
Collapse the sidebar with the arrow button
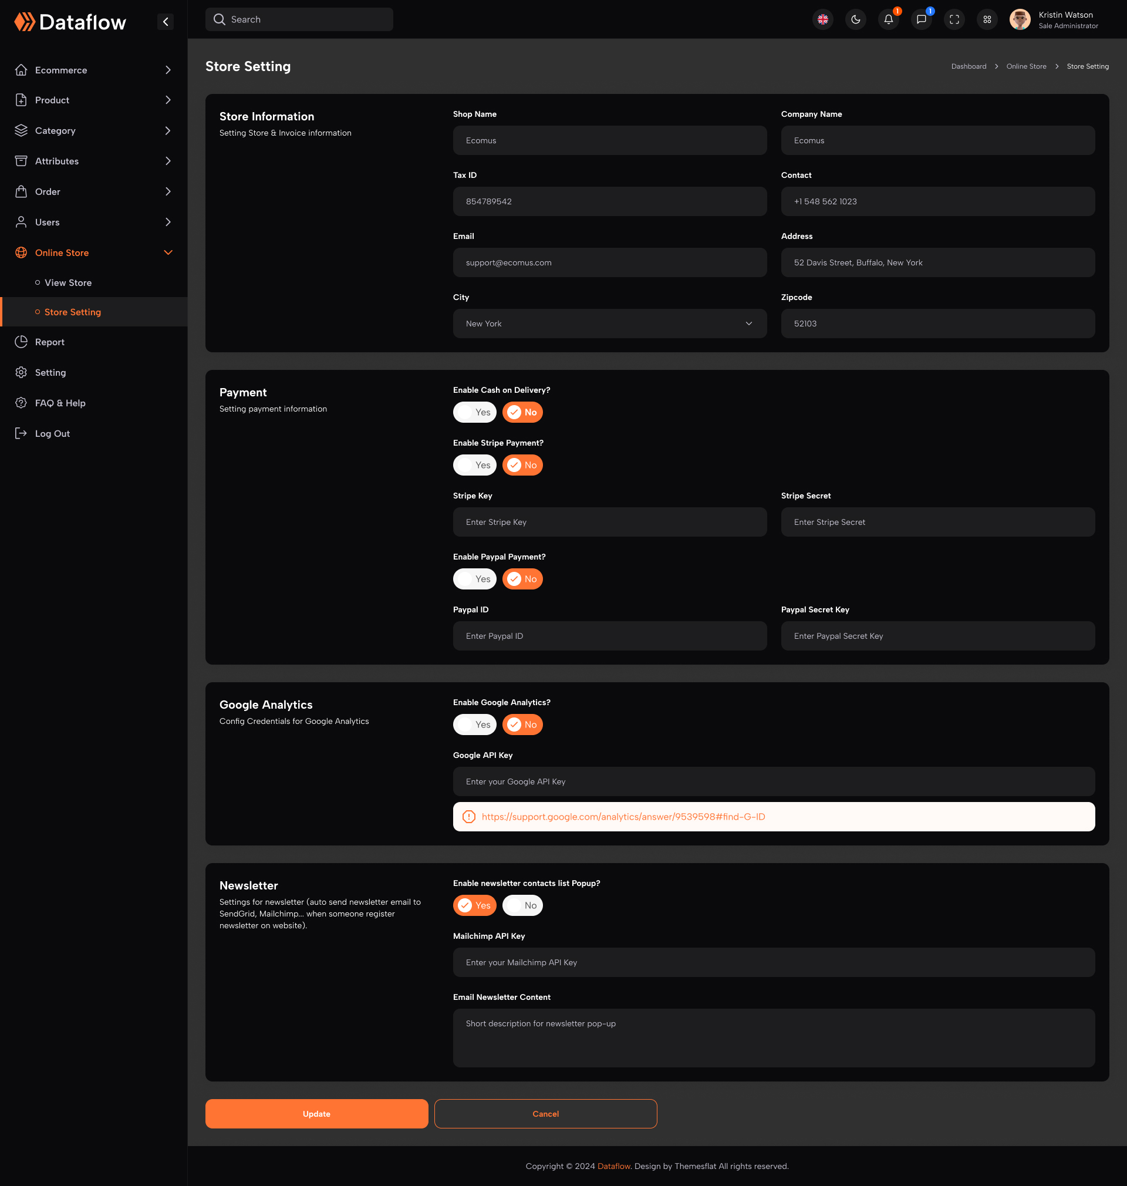tap(165, 22)
